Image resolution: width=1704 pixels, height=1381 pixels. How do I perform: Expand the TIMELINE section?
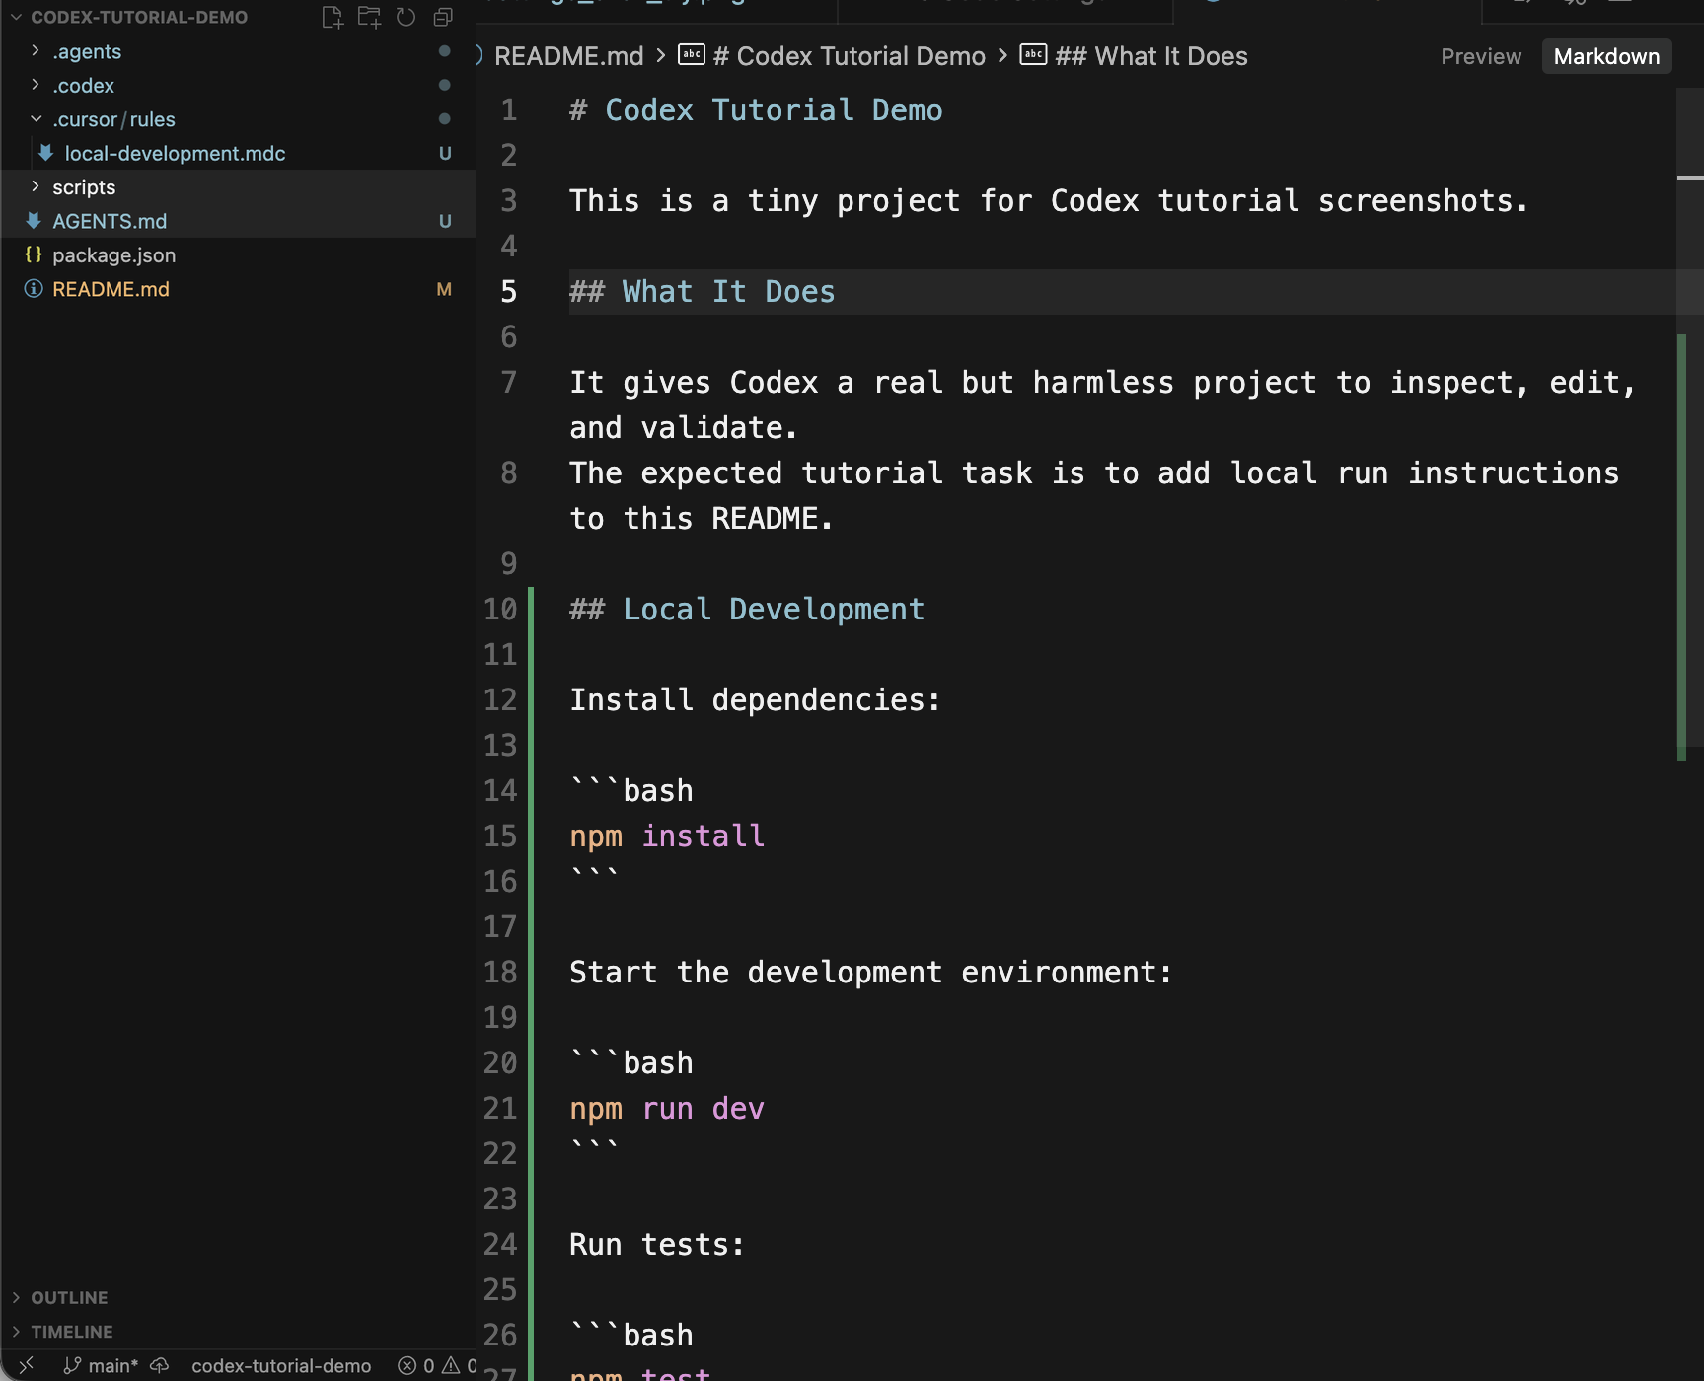tap(16, 1331)
